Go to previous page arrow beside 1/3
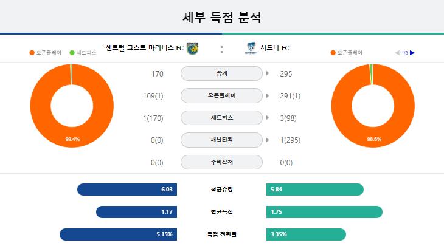 (x=397, y=53)
